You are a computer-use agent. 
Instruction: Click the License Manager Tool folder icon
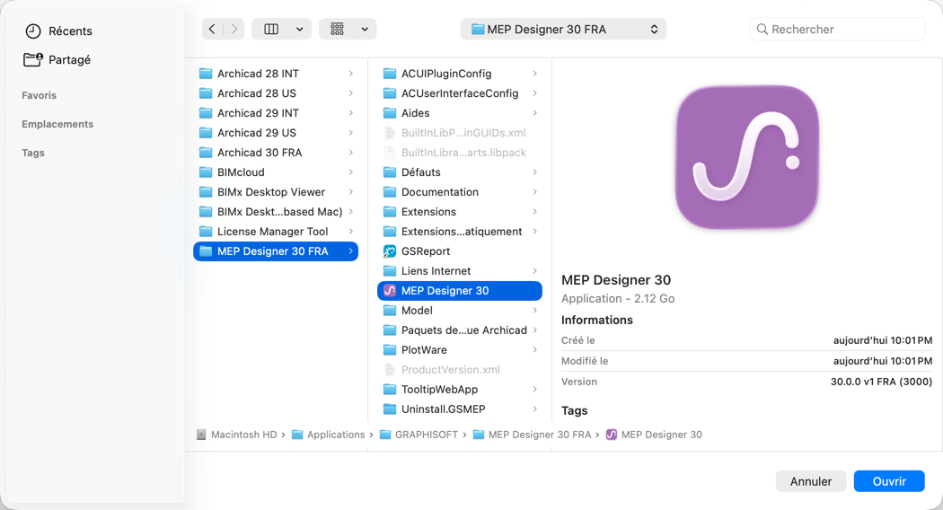coord(206,232)
